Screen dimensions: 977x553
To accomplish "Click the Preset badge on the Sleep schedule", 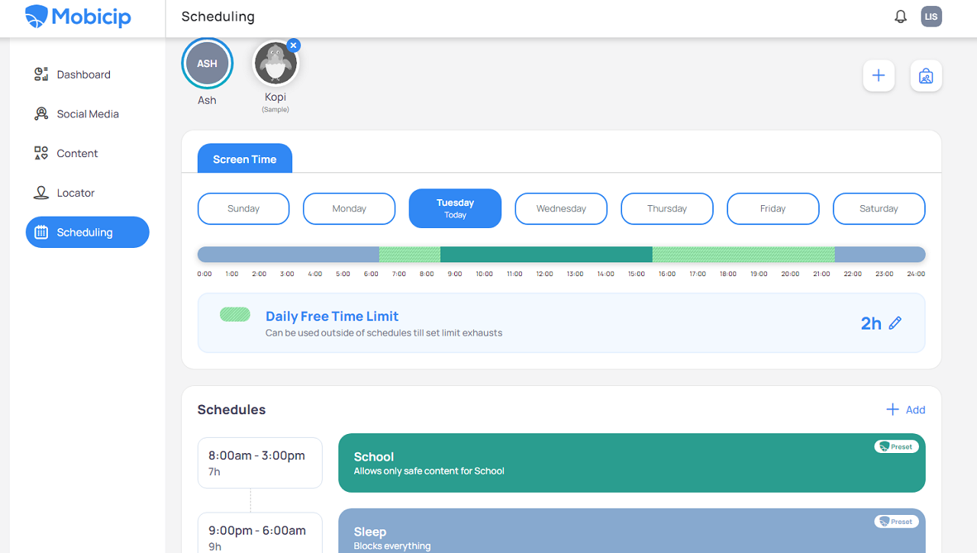I will click(x=896, y=521).
